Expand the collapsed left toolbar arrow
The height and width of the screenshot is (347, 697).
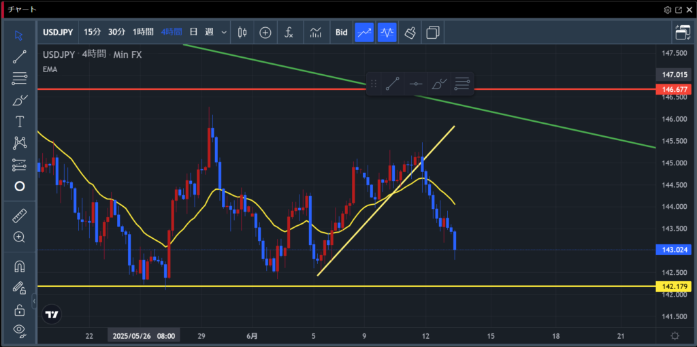(x=34, y=302)
